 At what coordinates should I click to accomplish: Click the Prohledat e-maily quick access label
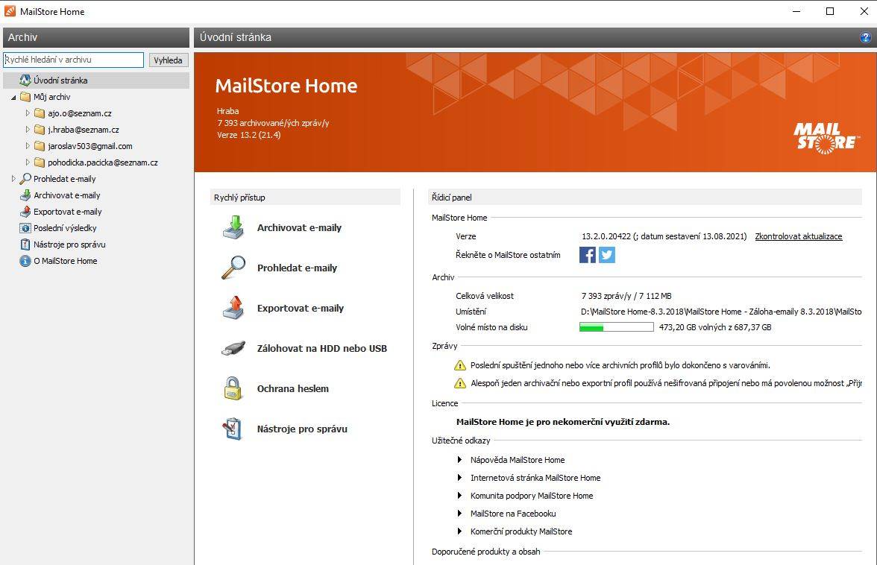tap(297, 268)
